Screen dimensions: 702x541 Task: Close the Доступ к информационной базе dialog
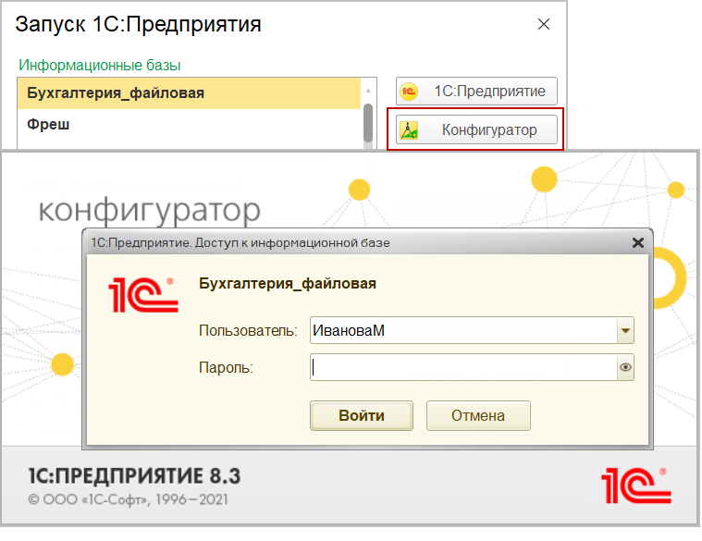(x=638, y=243)
